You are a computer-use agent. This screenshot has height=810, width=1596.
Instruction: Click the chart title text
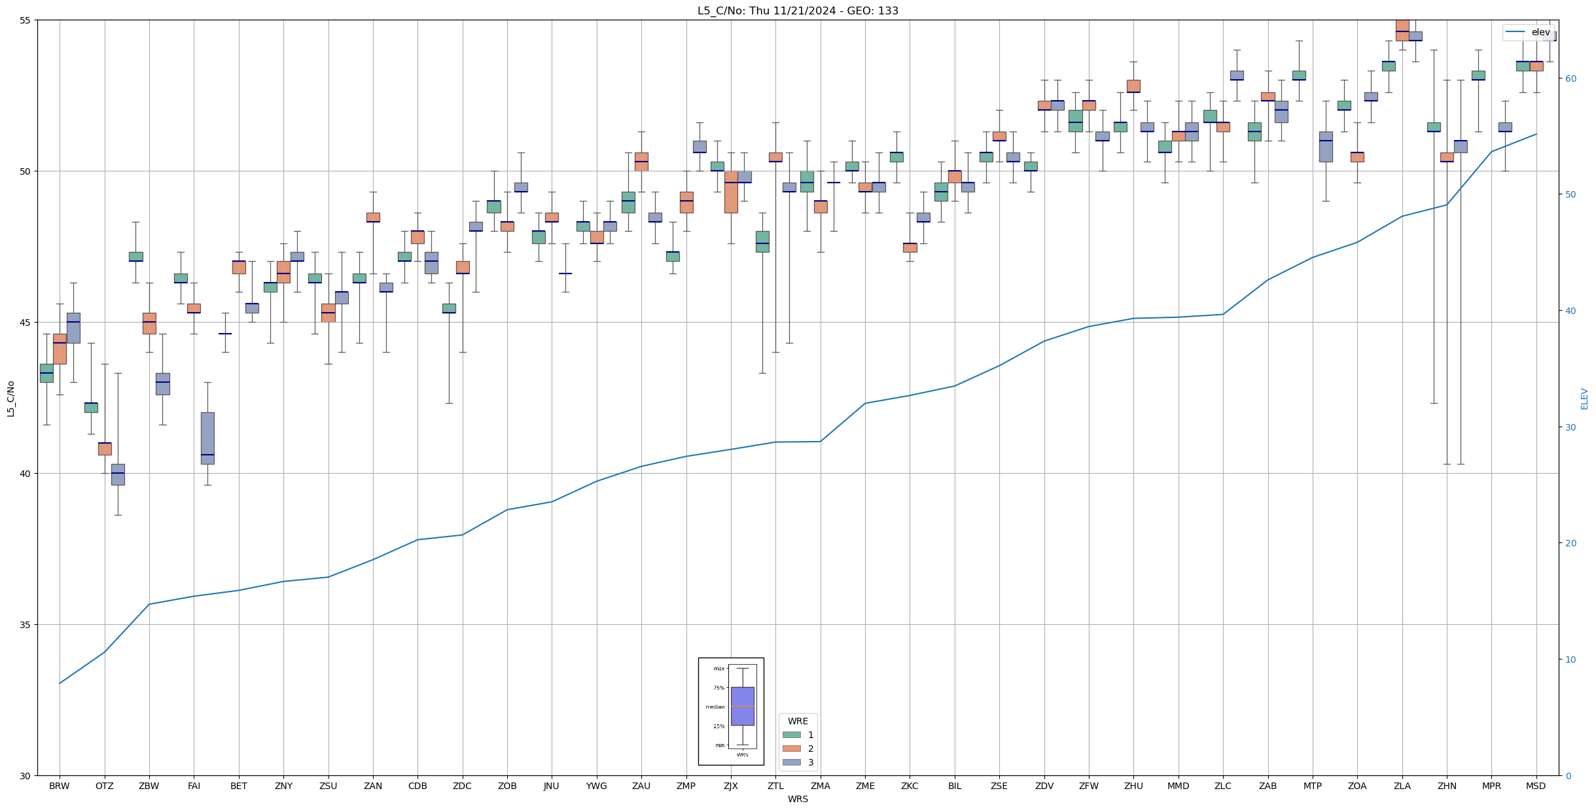coord(798,10)
